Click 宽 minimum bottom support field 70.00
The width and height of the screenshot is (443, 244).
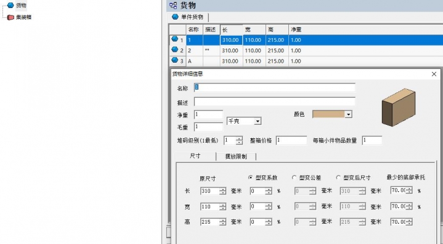(x=402, y=207)
